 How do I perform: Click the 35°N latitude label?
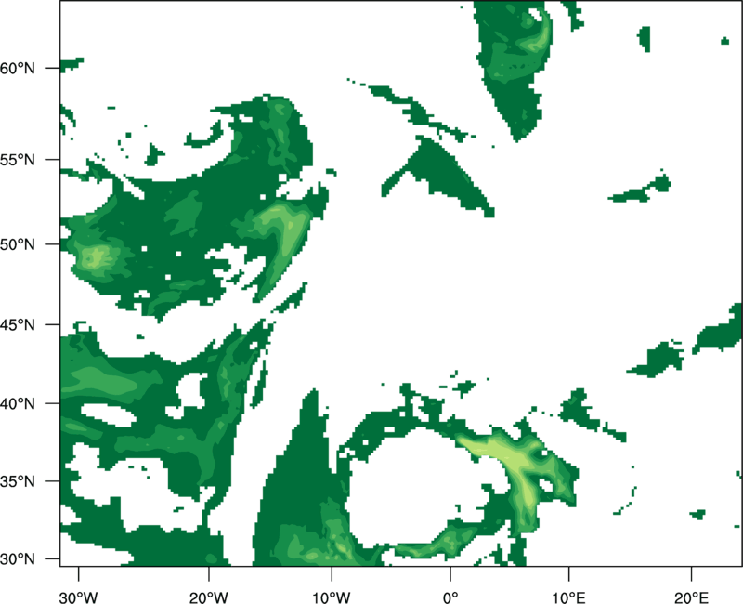[x=18, y=481]
